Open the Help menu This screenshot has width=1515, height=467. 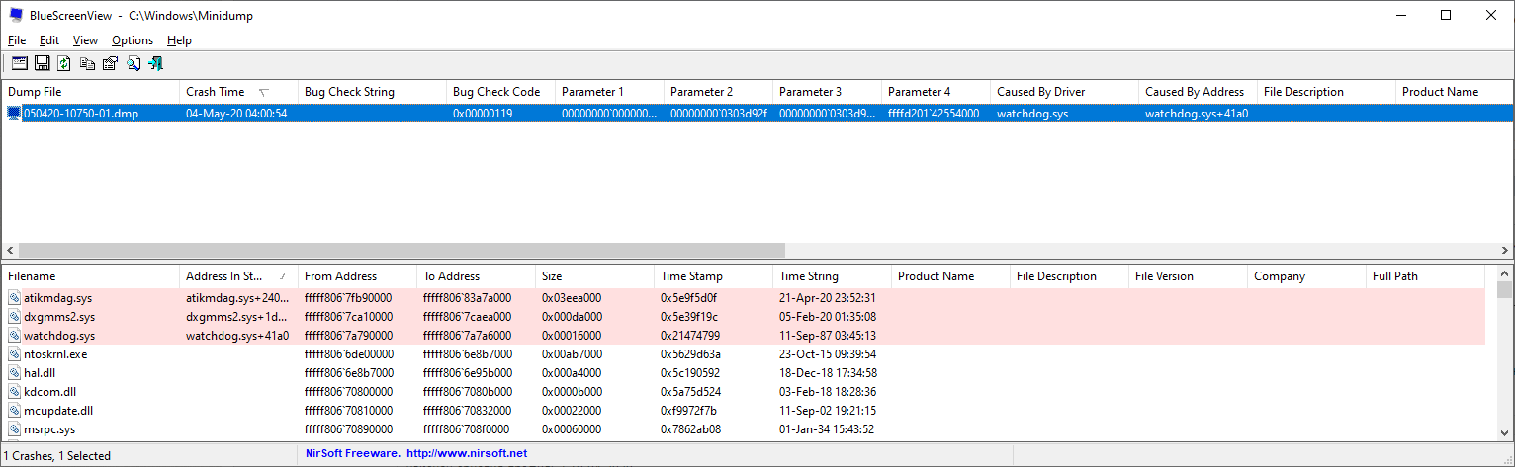point(179,40)
